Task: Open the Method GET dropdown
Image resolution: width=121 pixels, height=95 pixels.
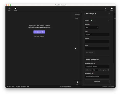Action: [x=92, y=28]
